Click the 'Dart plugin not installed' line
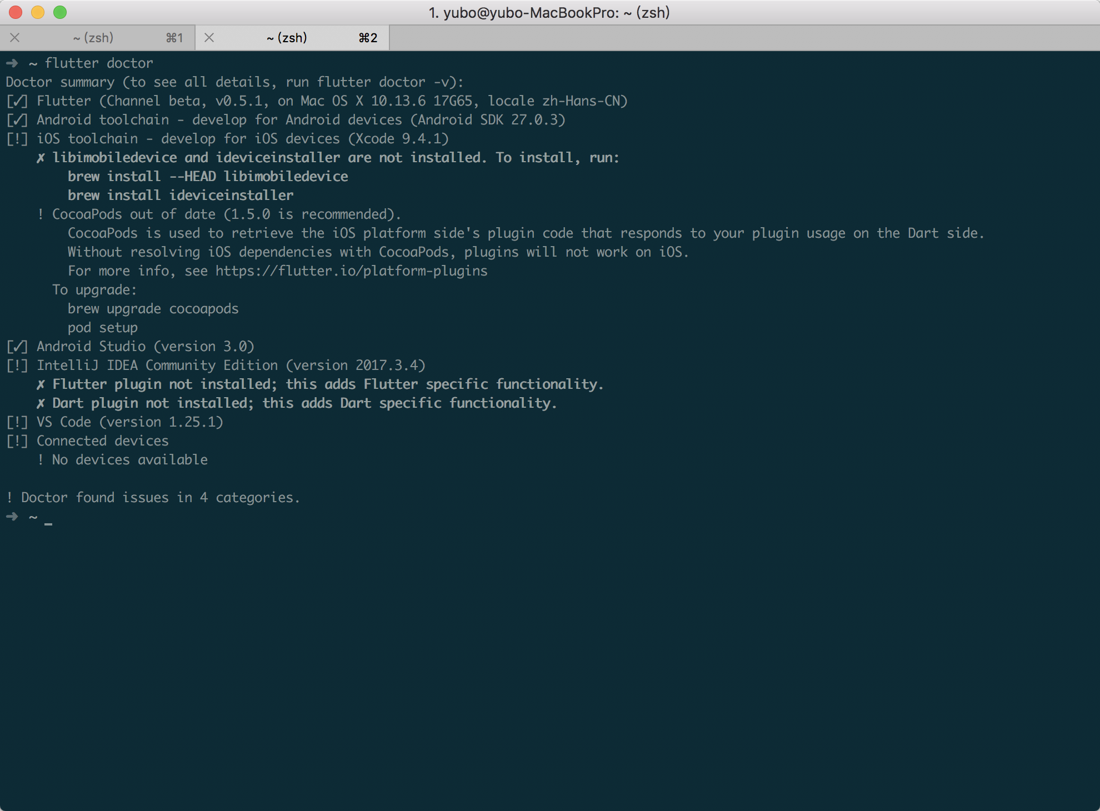The image size is (1100, 811). pyautogui.click(x=297, y=403)
